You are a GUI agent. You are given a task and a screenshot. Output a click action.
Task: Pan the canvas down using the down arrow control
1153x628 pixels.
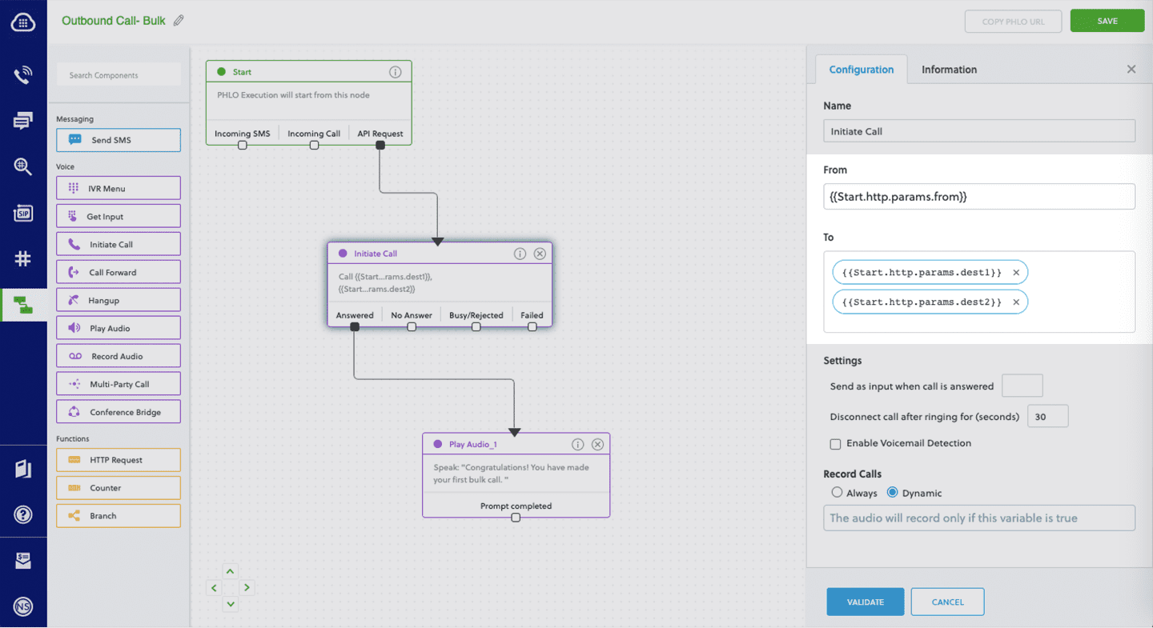(x=230, y=604)
